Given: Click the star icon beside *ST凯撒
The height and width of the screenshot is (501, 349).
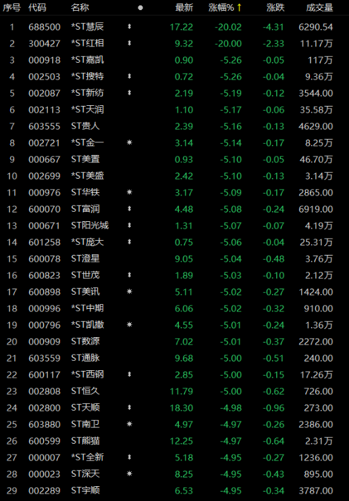Looking at the screenshot, I should click(x=129, y=324).
